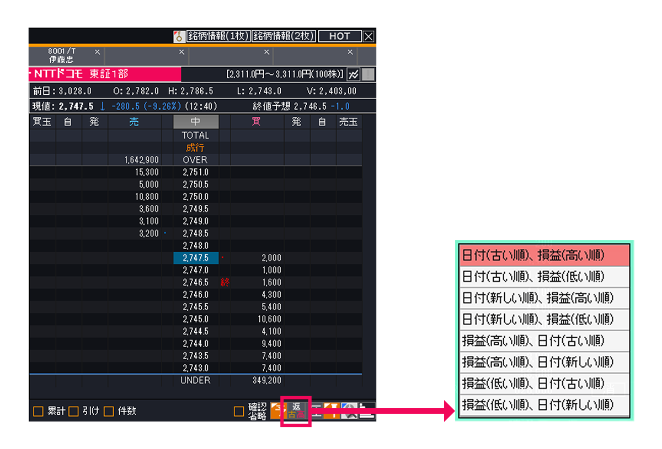
Task: Close the 8001/T 伊藤忠 tab
Action: point(97,52)
